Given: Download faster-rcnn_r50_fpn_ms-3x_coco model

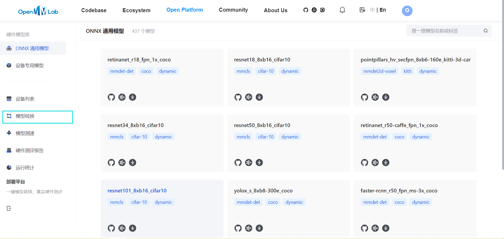Looking at the screenshot, I should [x=386, y=228].
